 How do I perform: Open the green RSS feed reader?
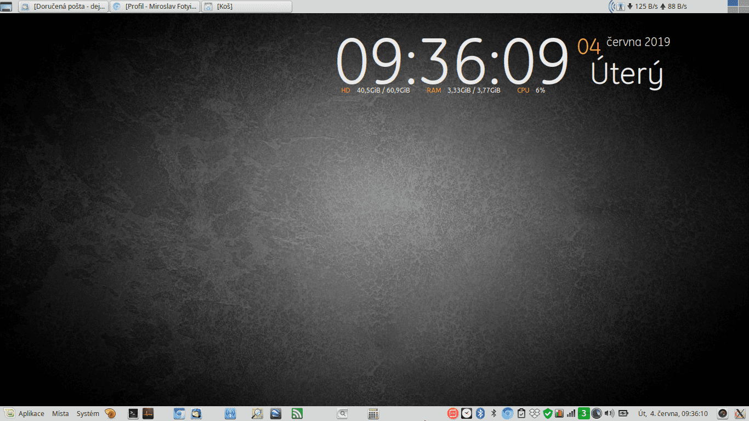pos(297,413)
